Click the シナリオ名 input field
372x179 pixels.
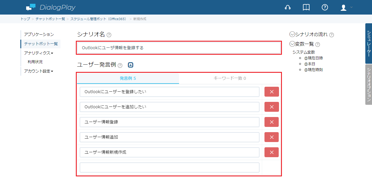pos(179,48)
